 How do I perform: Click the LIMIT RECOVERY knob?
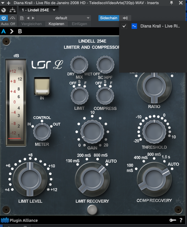(92, 179)
